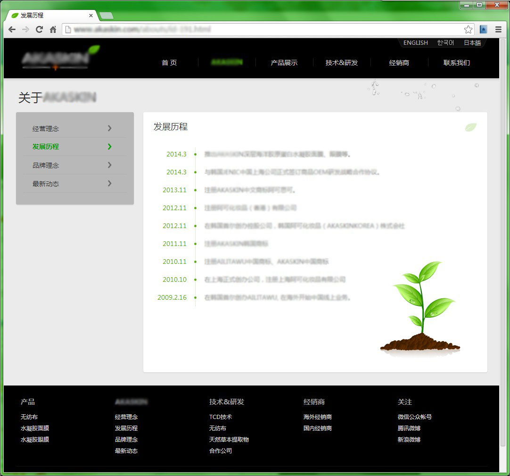Screen dimensions: 510x476
Task: Open 产品展示 in the main navigation
Action: pyautogui.click(x=284, y=62)
